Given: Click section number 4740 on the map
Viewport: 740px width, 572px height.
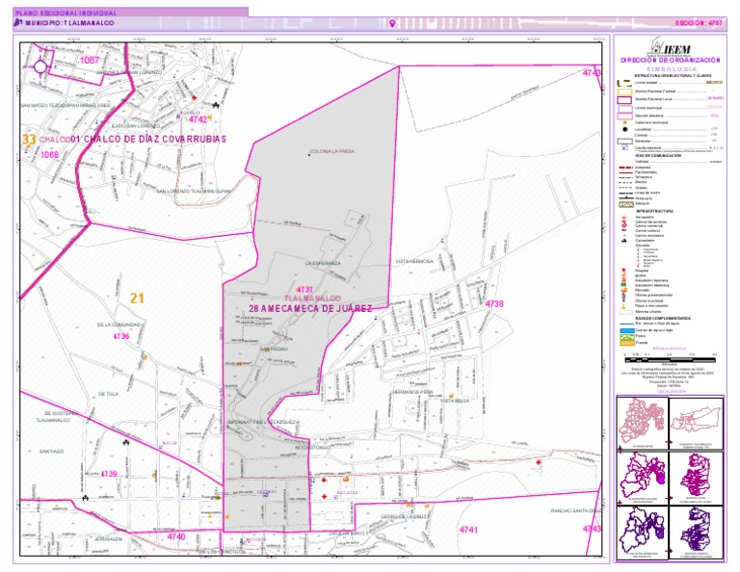Looking at the screenshot, I should [x=176, y=536].
